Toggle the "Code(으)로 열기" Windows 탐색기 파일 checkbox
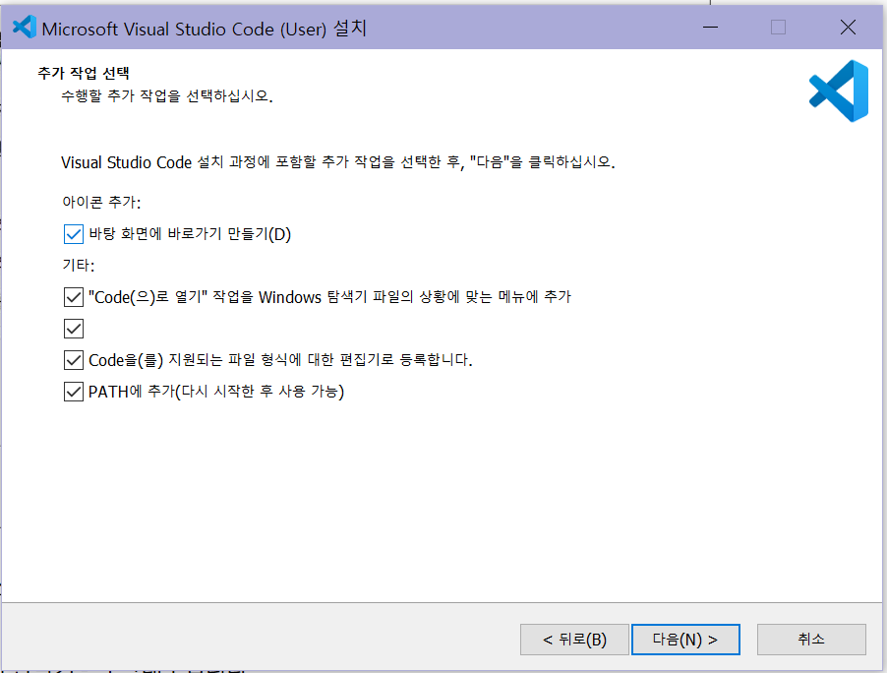 point(74,297)
